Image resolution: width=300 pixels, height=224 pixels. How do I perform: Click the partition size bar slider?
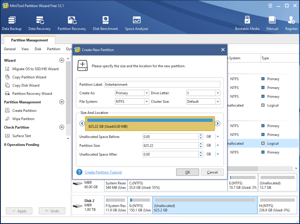(150, 124)
